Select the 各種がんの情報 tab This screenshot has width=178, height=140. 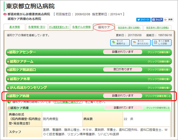[x=81, y=27]
